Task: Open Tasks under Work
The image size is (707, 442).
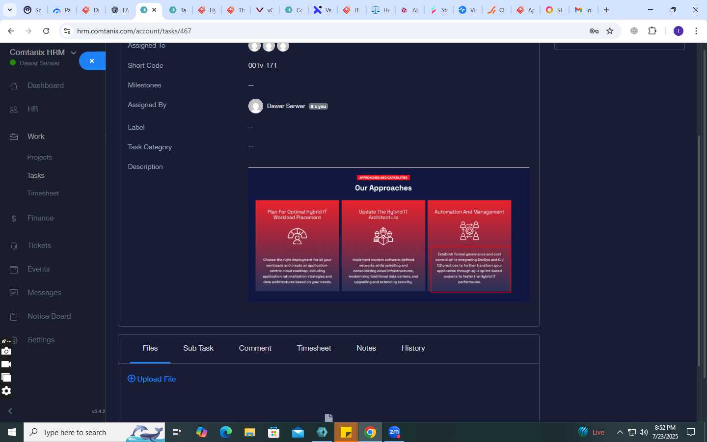Action: coord(36,175)
